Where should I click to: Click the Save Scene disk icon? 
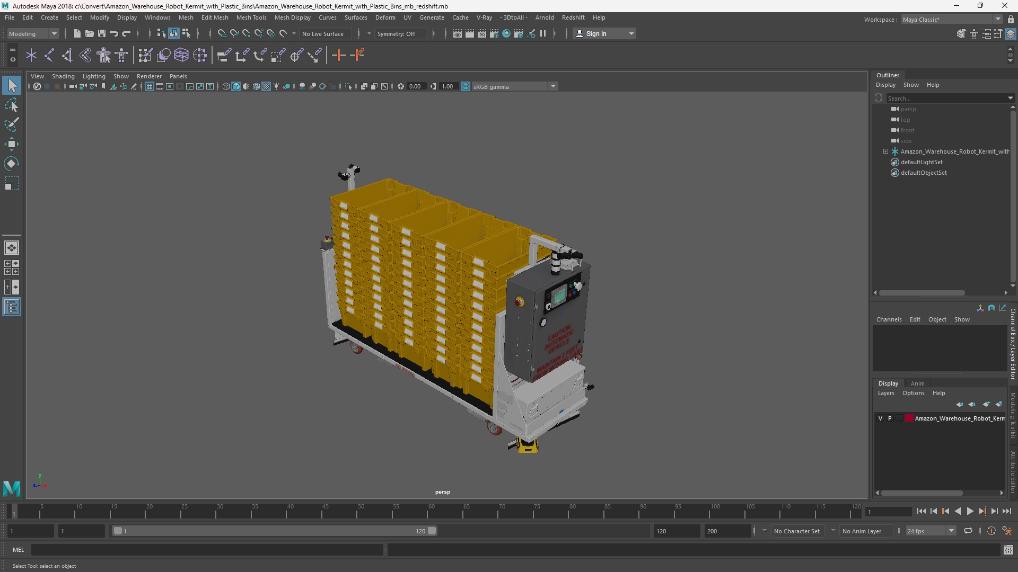coord(102,33)
